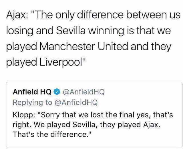The height and width of the screenshot is (149, 183).
Task: Click "Sevilla," inside the quoted tweet
Action: click(x=85, y=125)
